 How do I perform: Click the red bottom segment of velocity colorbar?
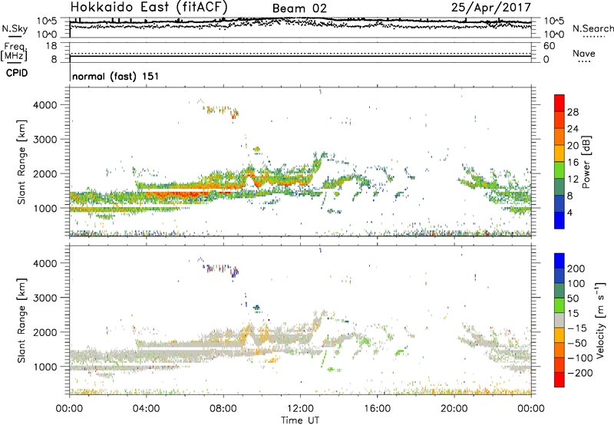[x=560, y=380]
